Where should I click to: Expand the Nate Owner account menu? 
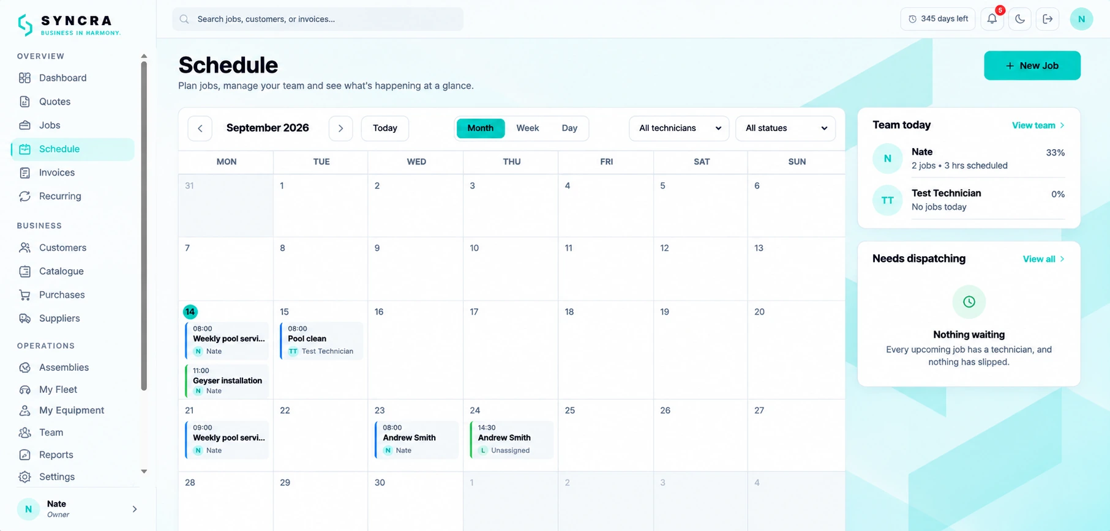coord(78,509)
